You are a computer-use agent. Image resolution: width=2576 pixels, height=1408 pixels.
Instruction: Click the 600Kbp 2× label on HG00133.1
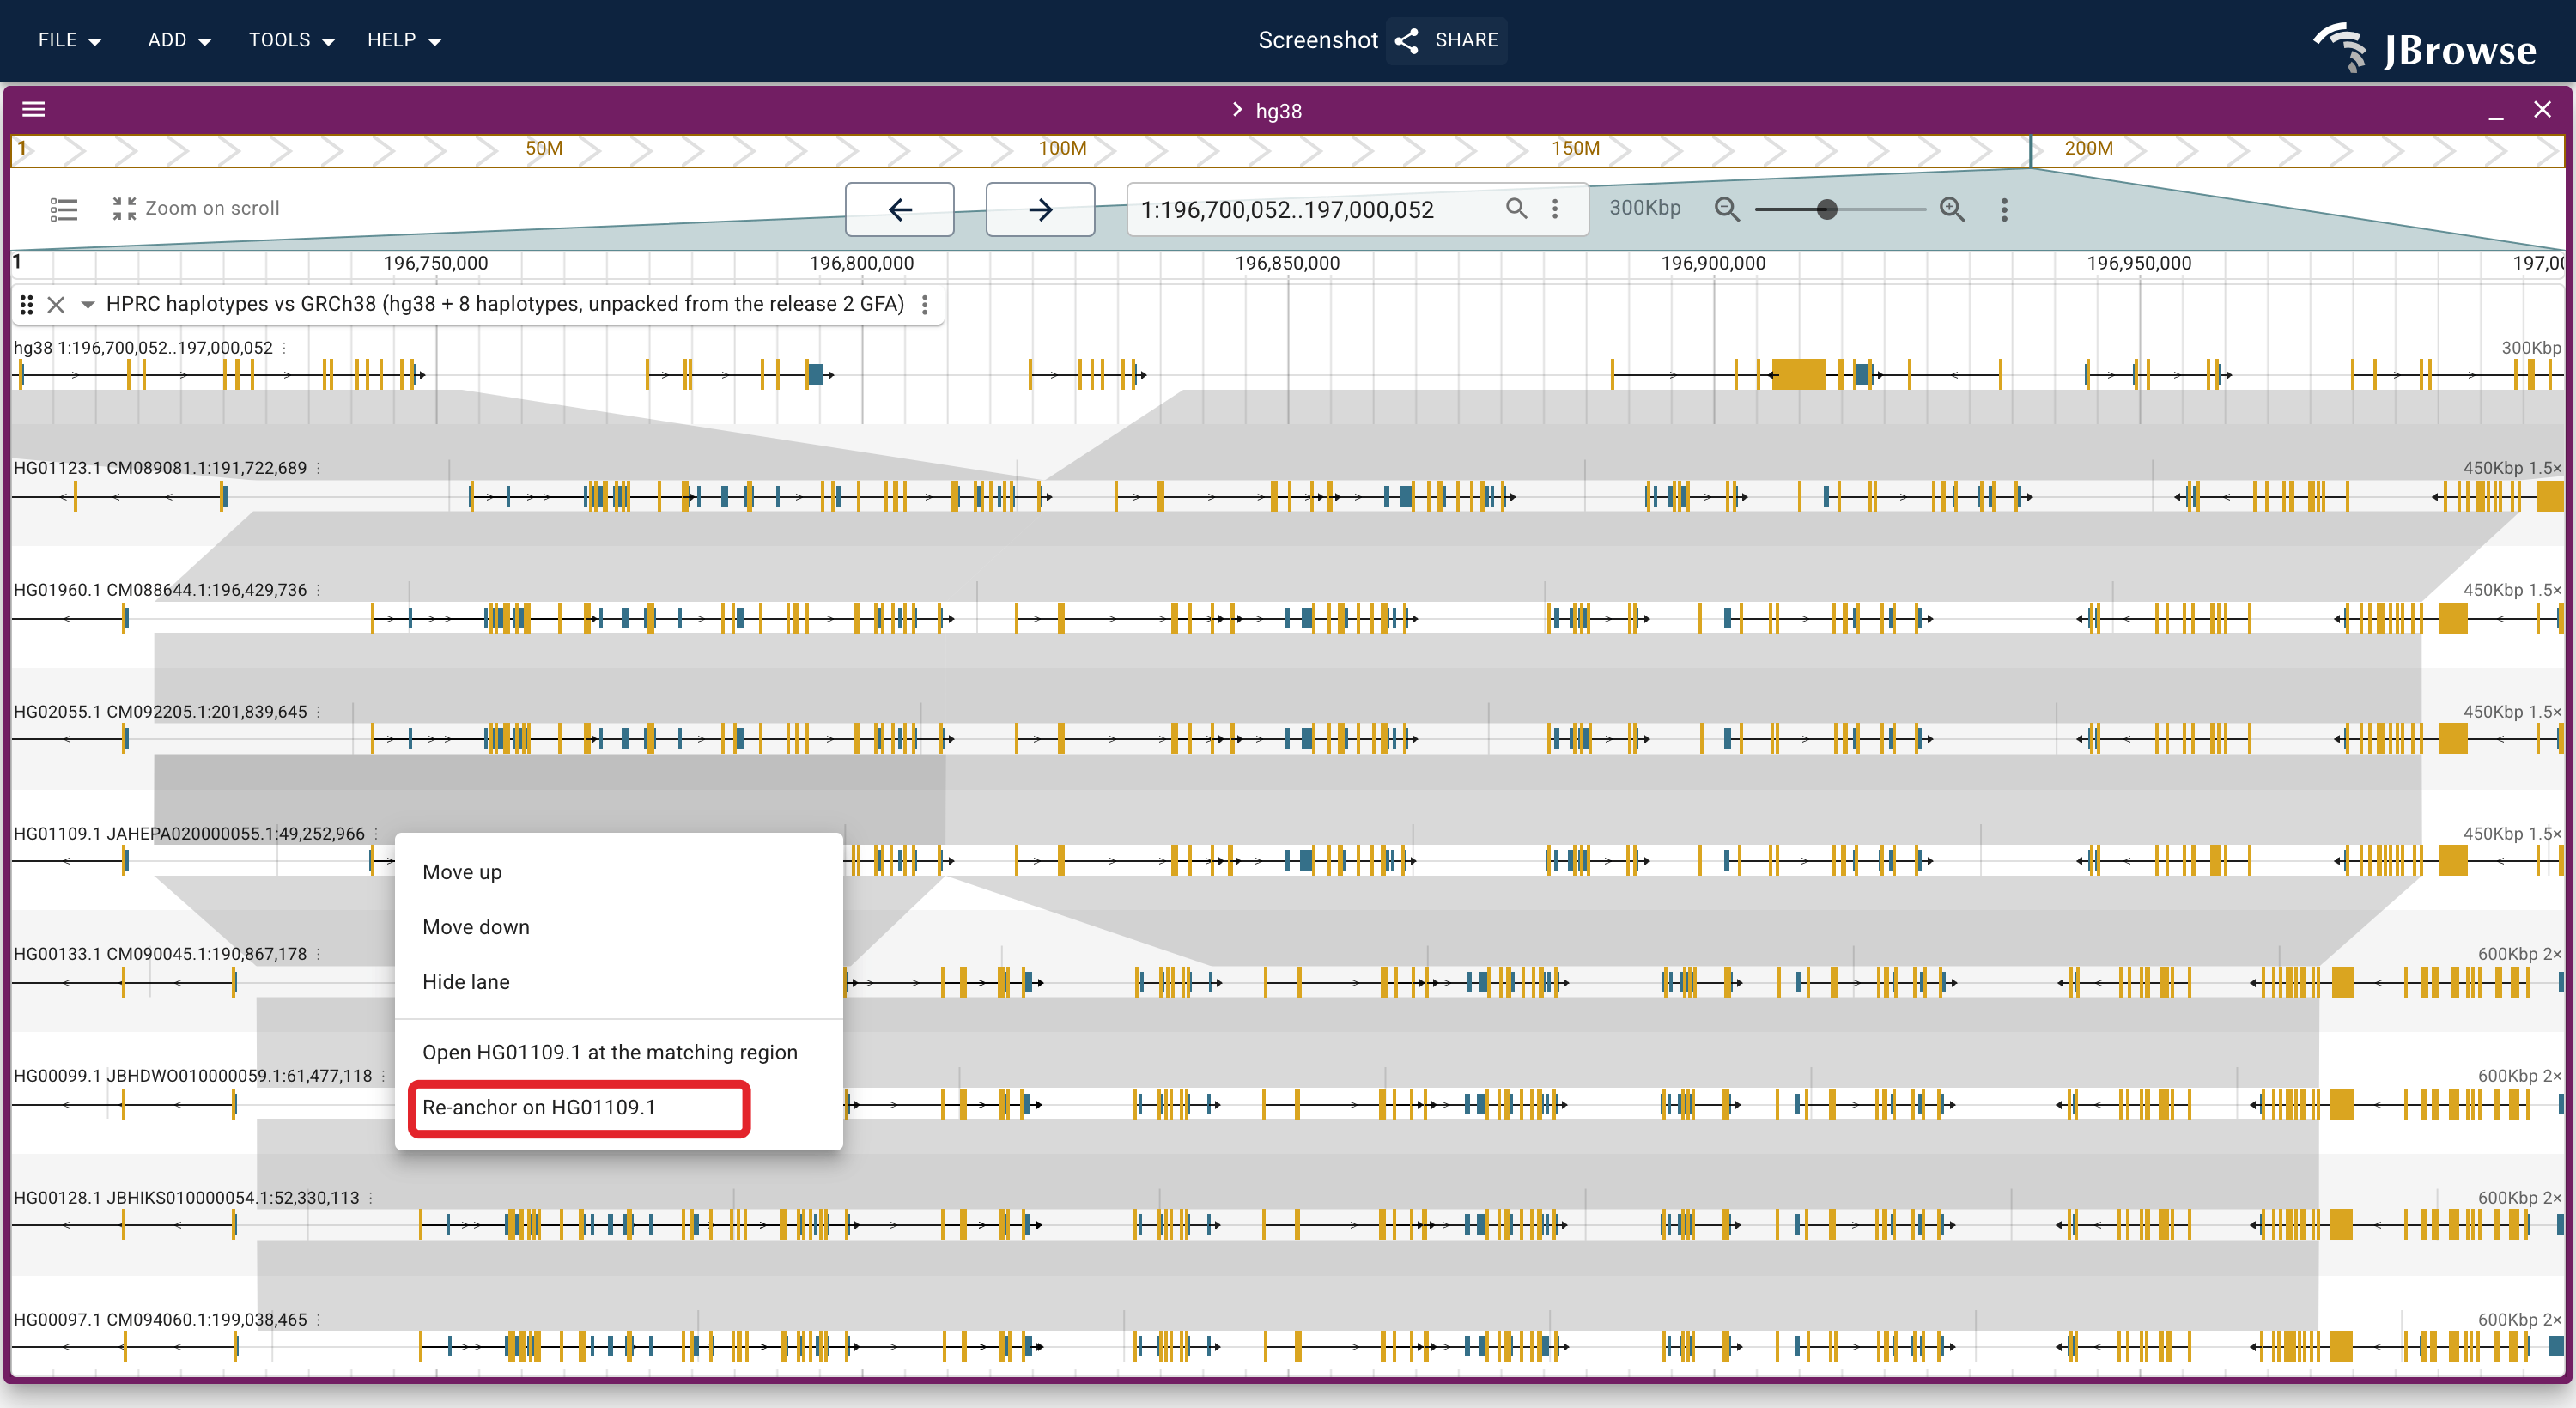tap(2519, 954)
